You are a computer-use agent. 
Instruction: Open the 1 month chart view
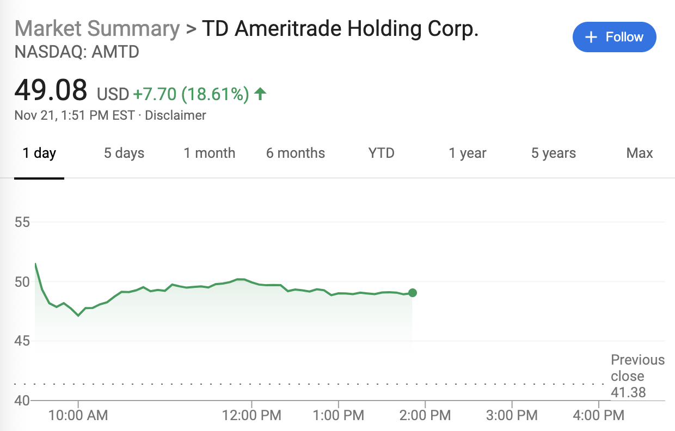click(x=209, y=153)
